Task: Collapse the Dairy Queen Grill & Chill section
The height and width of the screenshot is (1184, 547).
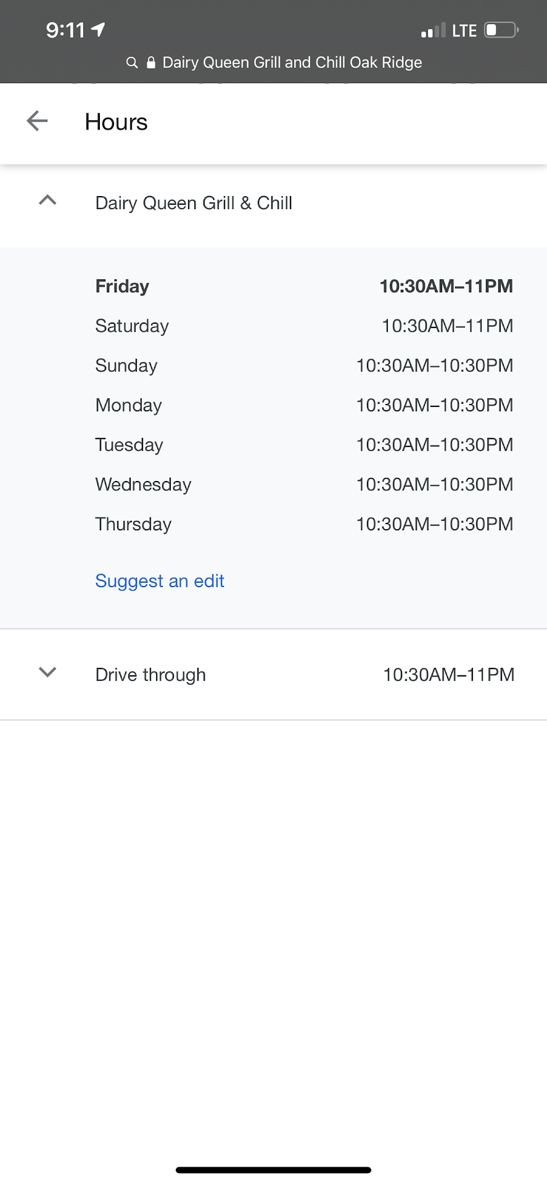Action: coord(47,200)
